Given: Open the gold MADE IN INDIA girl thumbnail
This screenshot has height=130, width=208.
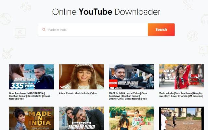Looking at the screenshot, I should pos(32,118).
